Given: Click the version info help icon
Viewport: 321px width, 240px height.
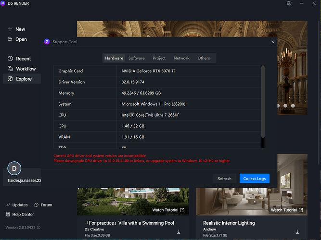Looking at the screenshot, I should click(39, 228).
